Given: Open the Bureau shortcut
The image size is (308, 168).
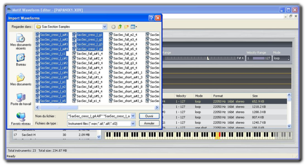Looking at the screenshot, I should pos(21,60).
